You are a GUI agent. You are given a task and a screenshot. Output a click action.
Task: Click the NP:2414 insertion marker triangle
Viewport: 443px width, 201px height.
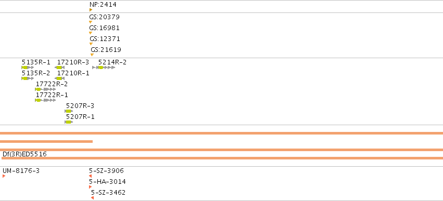pos(91,10)
